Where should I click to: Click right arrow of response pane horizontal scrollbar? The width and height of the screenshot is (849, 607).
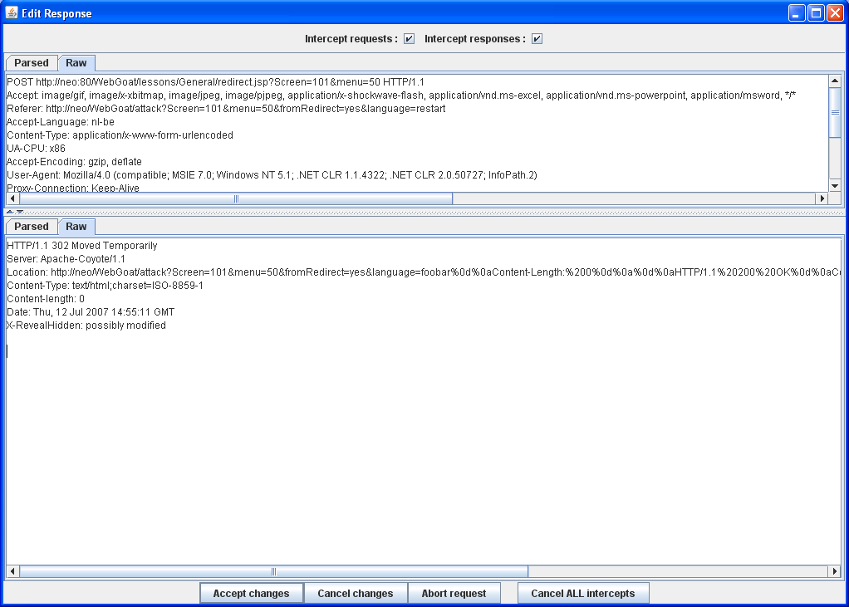(835, 571)
